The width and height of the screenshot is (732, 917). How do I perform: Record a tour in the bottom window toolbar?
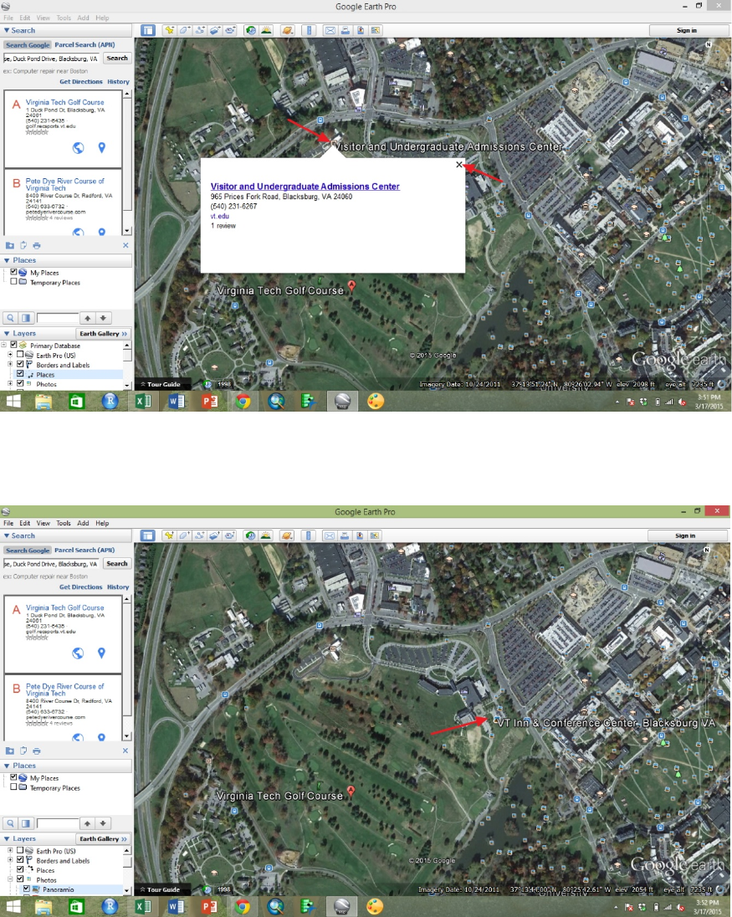coord(230,535)
